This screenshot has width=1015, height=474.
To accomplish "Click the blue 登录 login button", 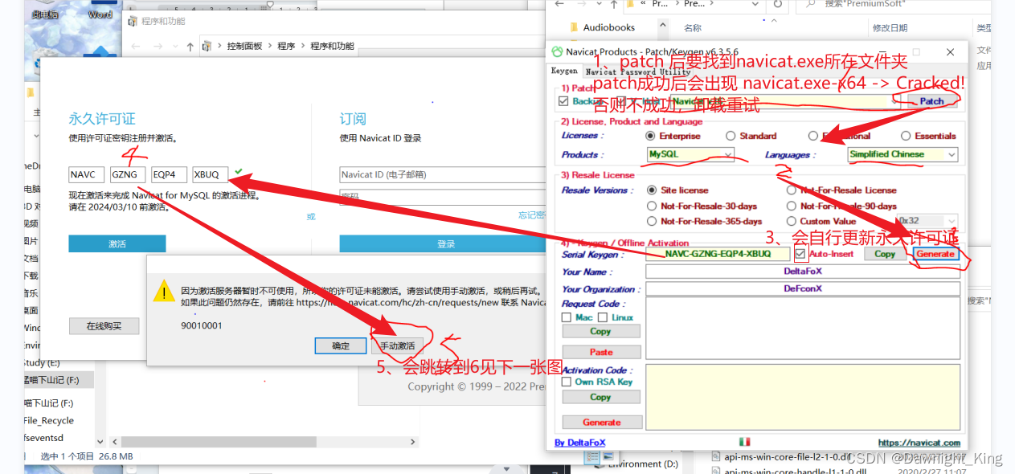I will pos(442,243).
